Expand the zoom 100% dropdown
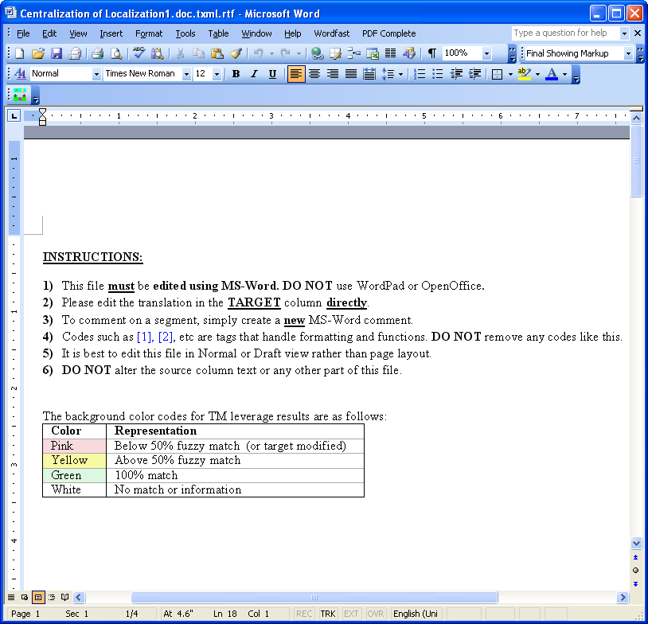Screen dimensions: 648x624 coord(486,53)
